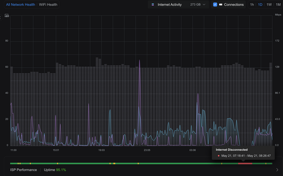Click the 60 label on left axis
This screenshot has width=283, height=176.
pos(7,67)
